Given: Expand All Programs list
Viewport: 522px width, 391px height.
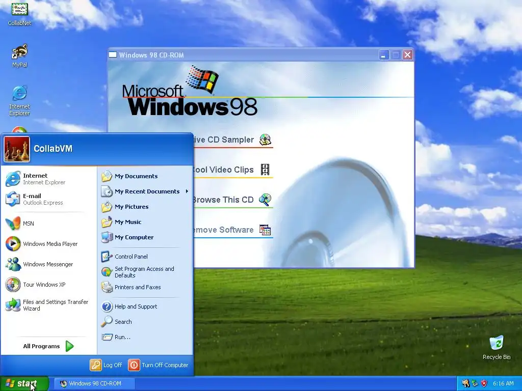Looking at the screenshot, I should (x=48, y=346).
